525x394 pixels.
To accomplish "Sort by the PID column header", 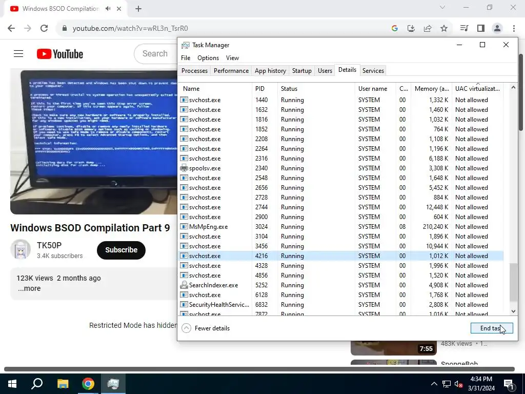I will (265, 89).
